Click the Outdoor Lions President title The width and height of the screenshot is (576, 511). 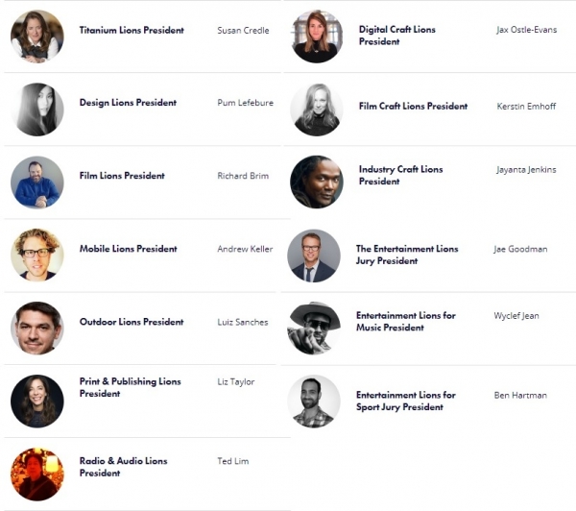(x=132, y=322)
